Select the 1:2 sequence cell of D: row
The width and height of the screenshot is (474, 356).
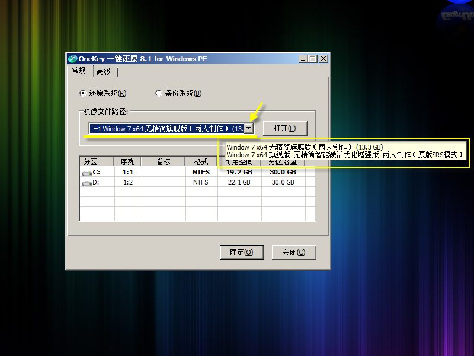pos(127,183)
